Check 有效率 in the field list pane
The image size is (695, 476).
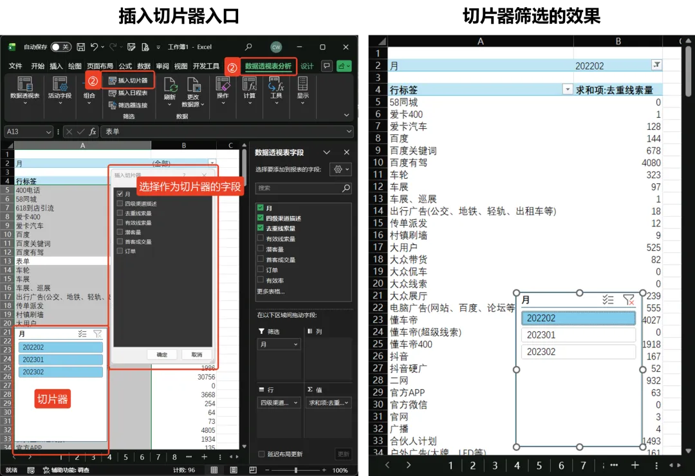[260, 280]
